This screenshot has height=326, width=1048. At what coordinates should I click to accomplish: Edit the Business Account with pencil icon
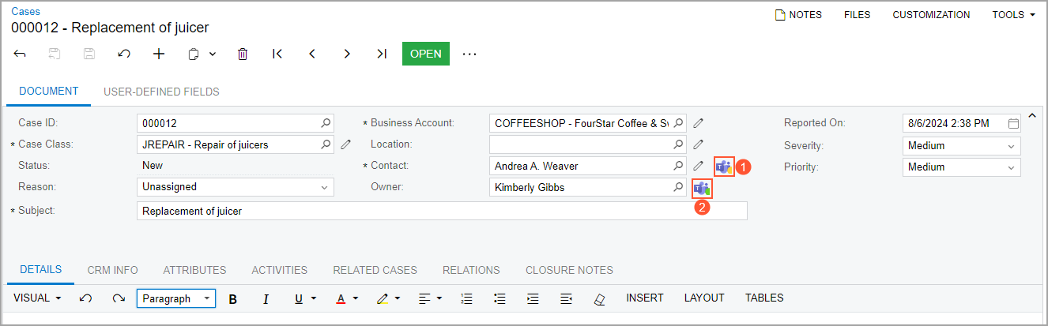tap(699, 123)
